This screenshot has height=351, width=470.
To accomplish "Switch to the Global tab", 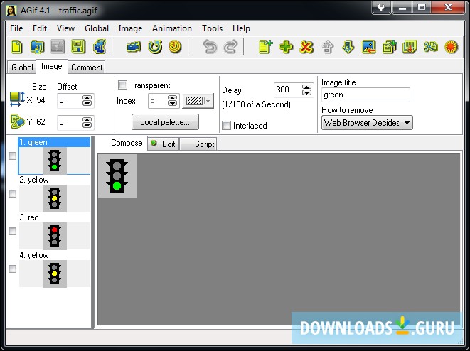I will [x=22, y=67].
